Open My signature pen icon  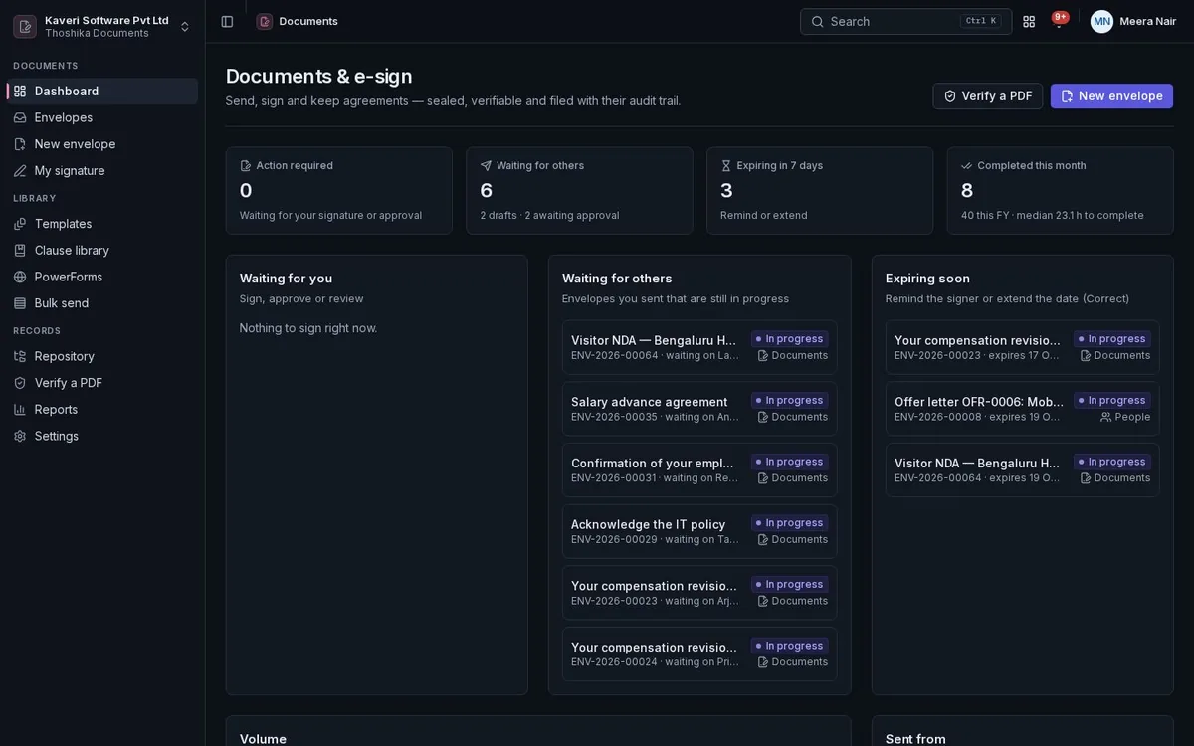coord(20,170)
